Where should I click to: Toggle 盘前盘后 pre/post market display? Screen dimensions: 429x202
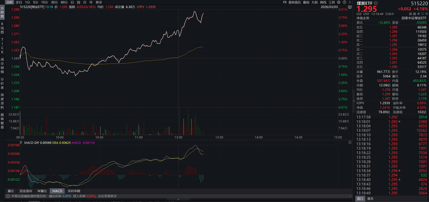tap(294, 2)
